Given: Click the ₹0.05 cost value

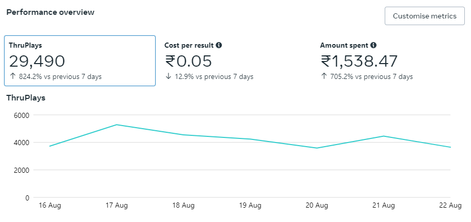Looking at the screenshot, I should [x=188, y=62].
